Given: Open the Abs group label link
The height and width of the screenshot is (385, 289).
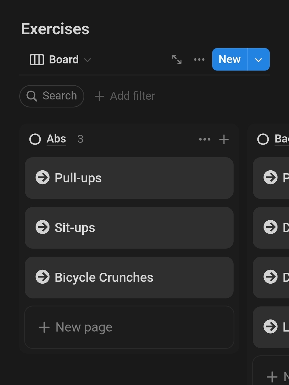Looking at the screenshot, I should (56, 139).
